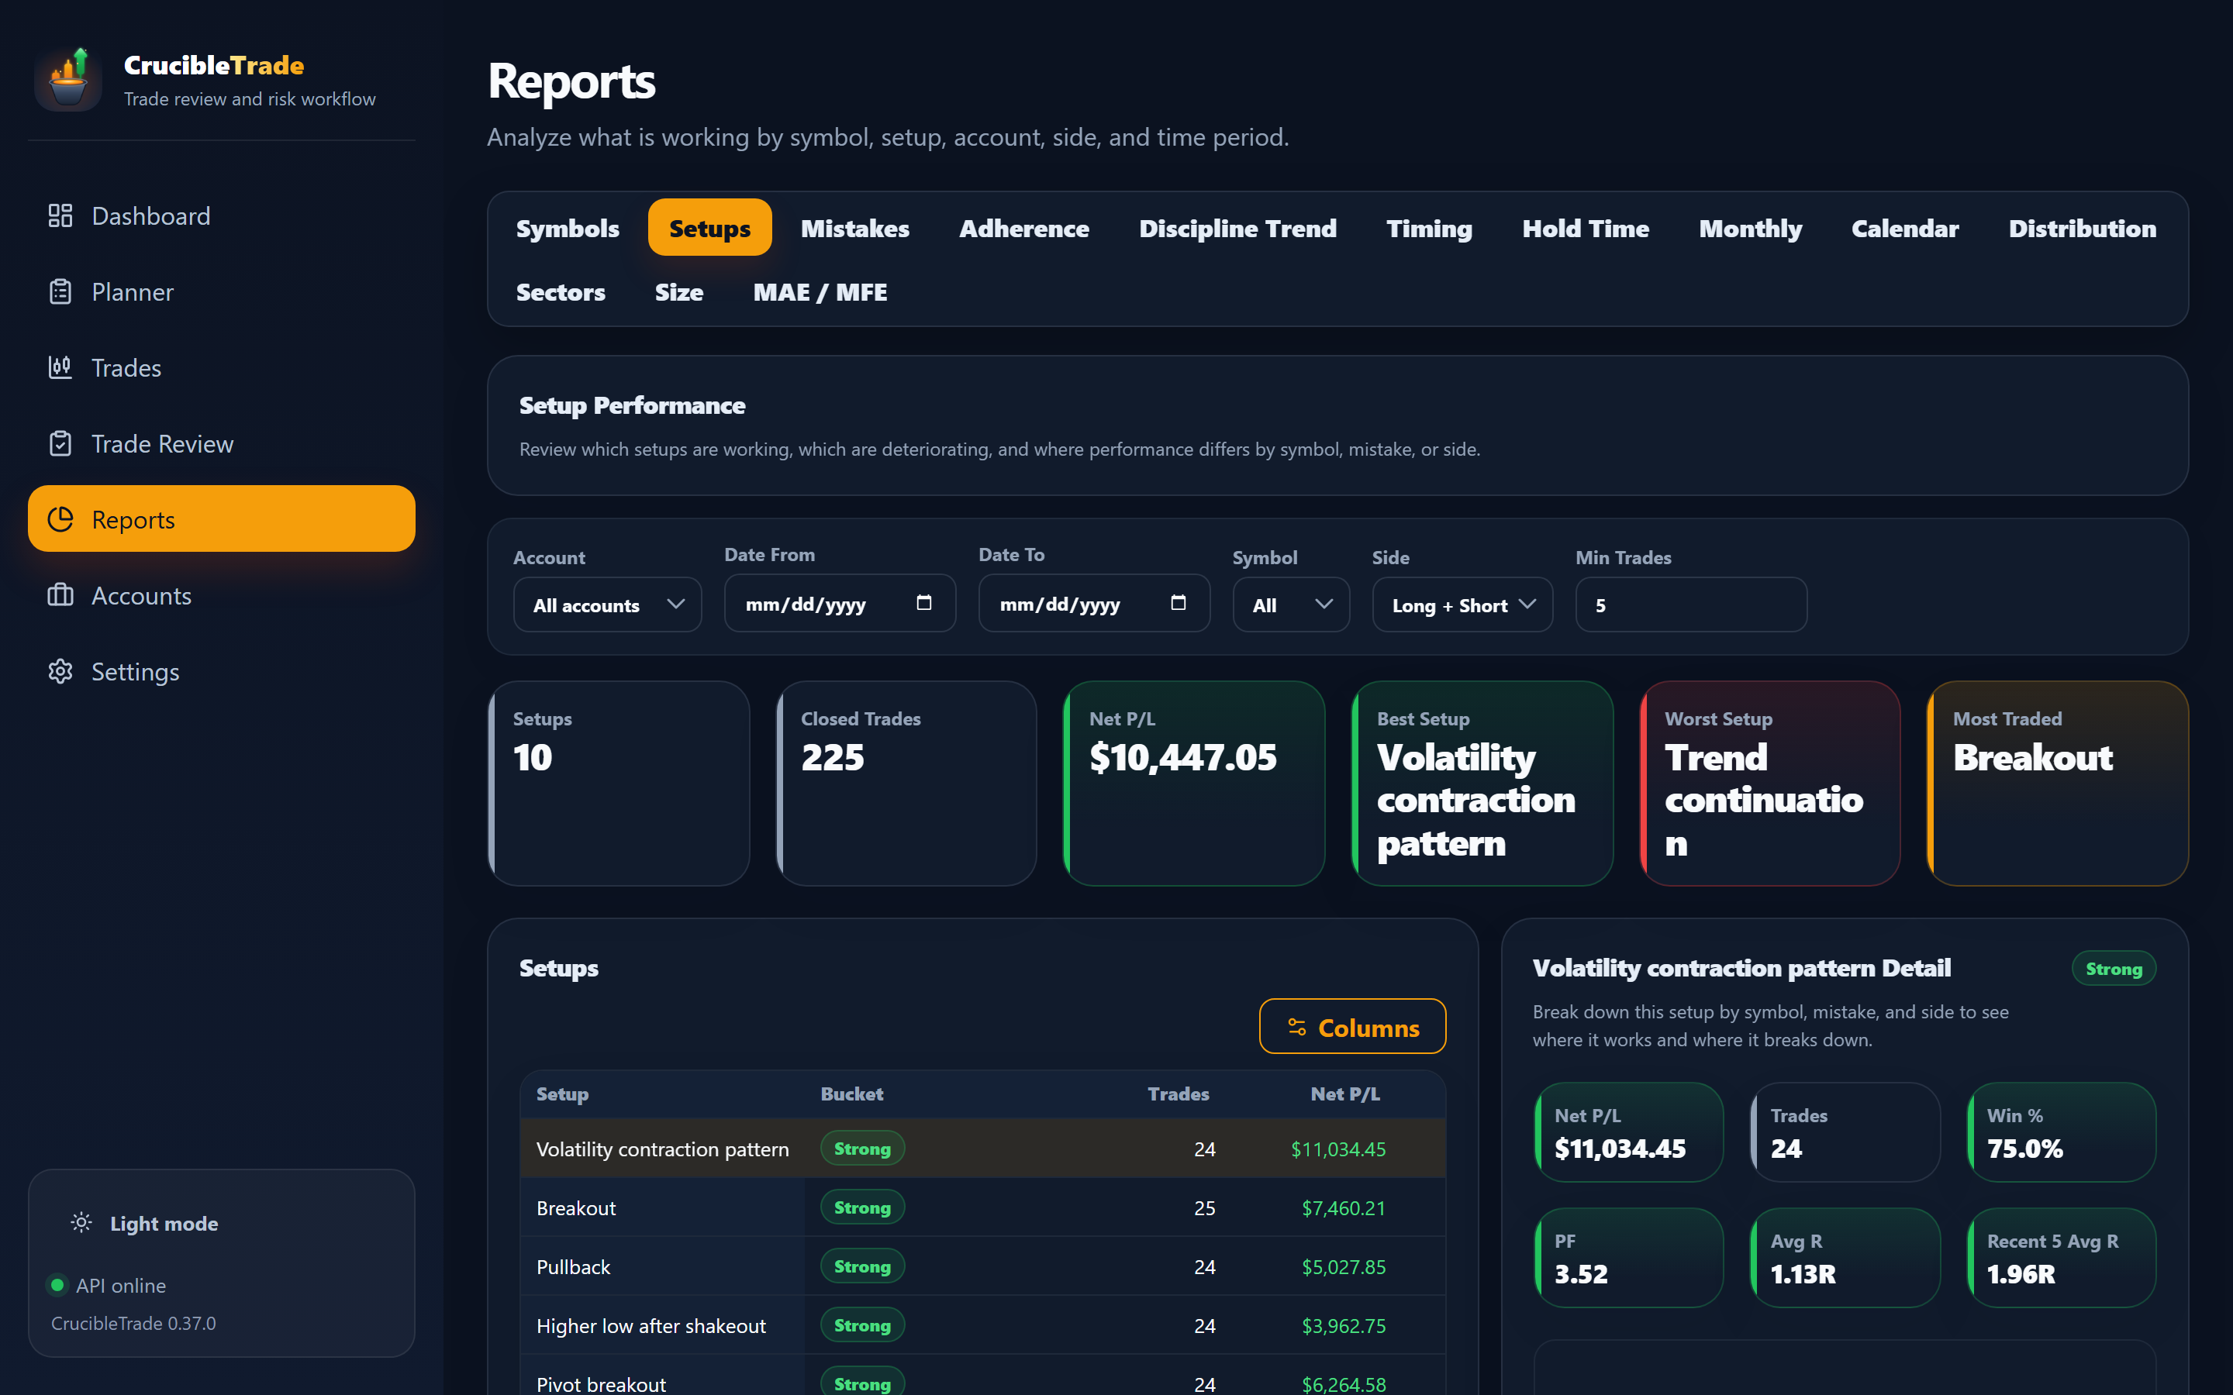The height and width of the screenshot is (1395, 2233).
Task: Open Accounts in the sidebar
Action: tap(222, 595)
